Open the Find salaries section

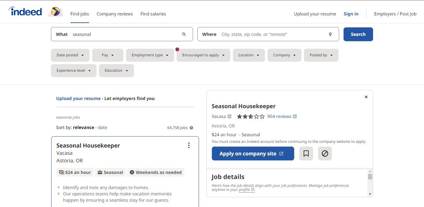tap(153, 14)
